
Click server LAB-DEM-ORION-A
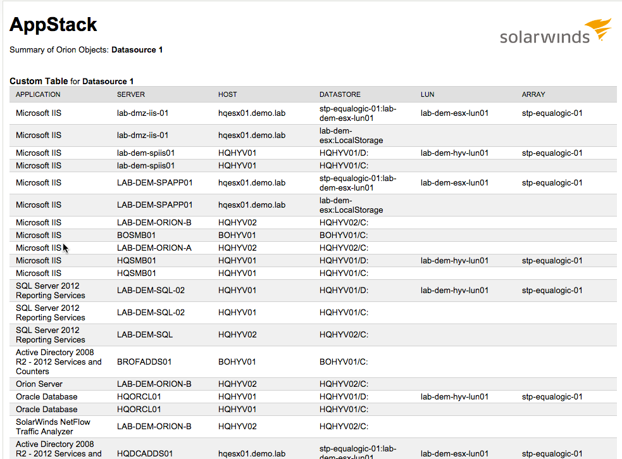(x=154, y=248)
